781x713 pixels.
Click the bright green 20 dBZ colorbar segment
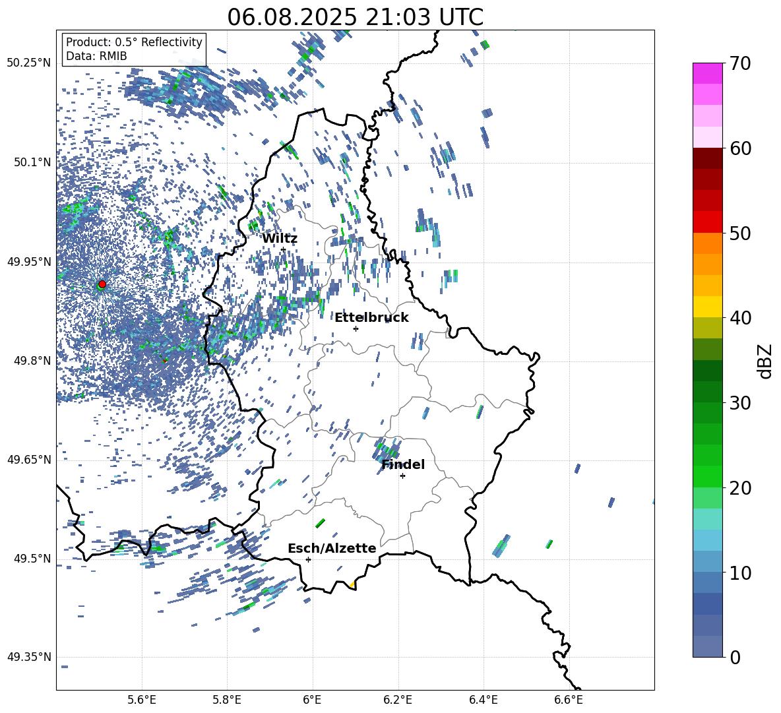pyautogui.click(x=708, y=476)
